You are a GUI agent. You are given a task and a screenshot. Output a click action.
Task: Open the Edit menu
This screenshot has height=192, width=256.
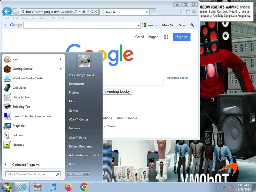coord(15,18)
